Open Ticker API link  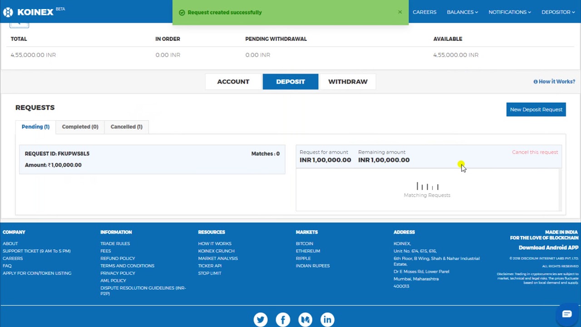tap(210, 266)
